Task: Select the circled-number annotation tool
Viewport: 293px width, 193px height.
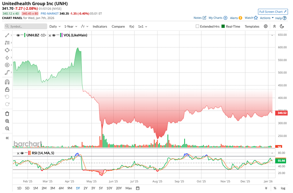Action: [x=7, y=65]
